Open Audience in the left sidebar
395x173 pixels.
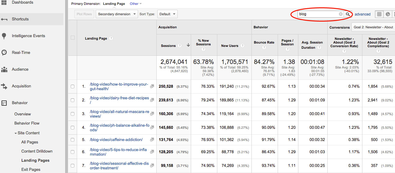coord(20,69)
